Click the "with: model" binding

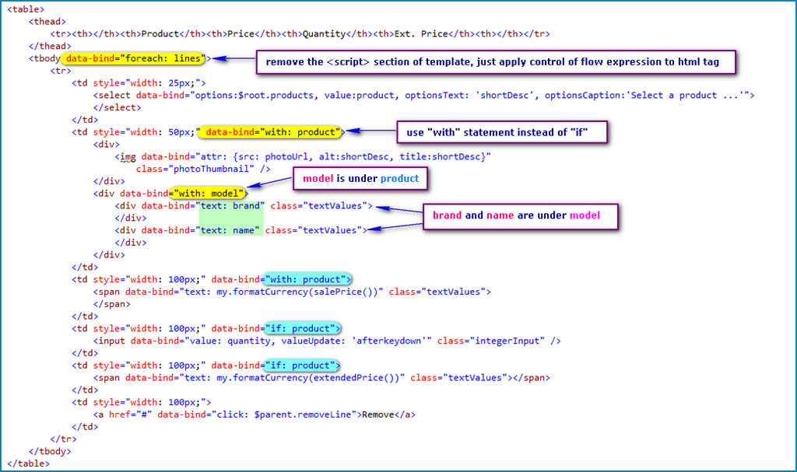point(209,193)
